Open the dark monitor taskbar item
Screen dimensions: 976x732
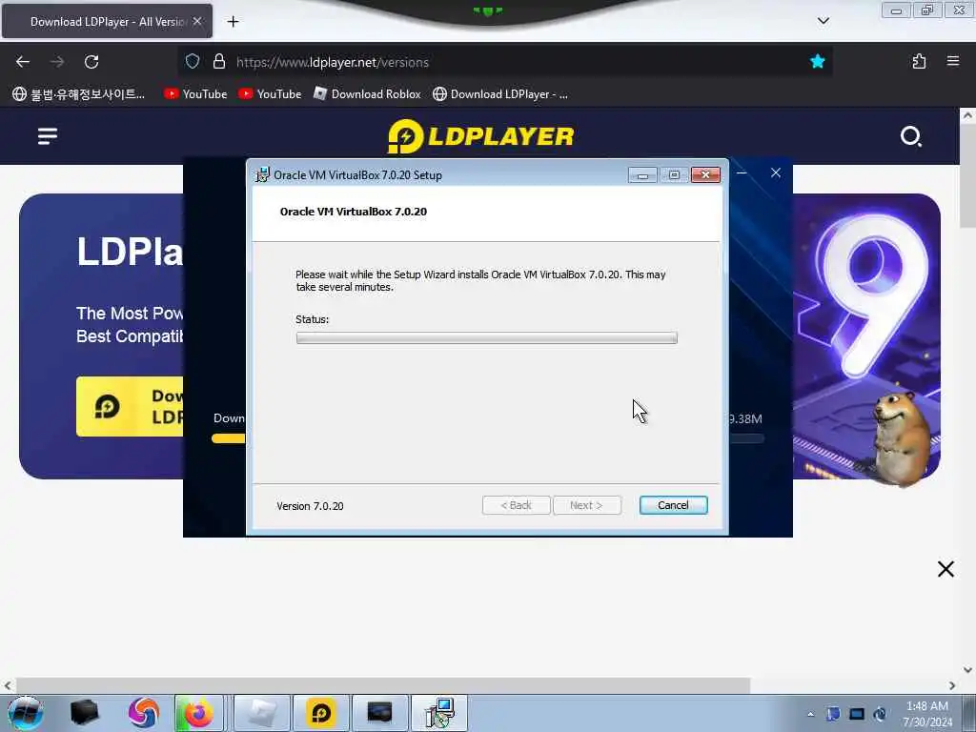coord(379,713)
